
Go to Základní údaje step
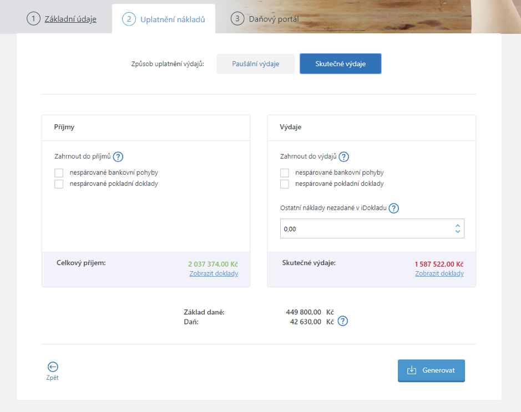coord(70,19)
